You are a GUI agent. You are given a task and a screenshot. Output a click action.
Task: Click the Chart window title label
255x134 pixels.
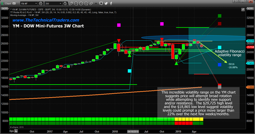click(x=8, y=3)
